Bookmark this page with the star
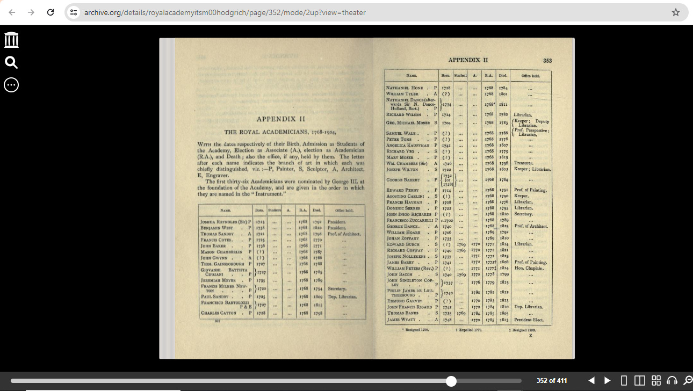This screenshot has width=693, height=391. [676, 12]
